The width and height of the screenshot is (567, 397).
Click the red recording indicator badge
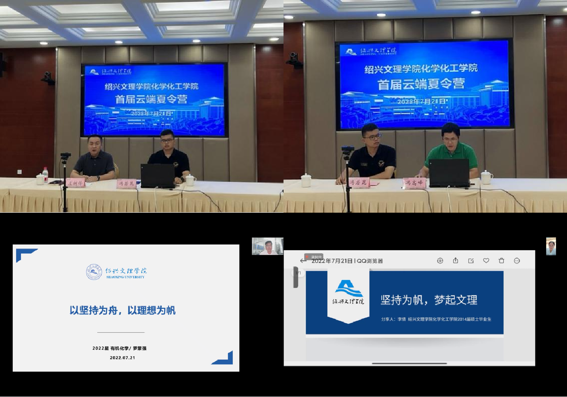[x=314, y=257]
